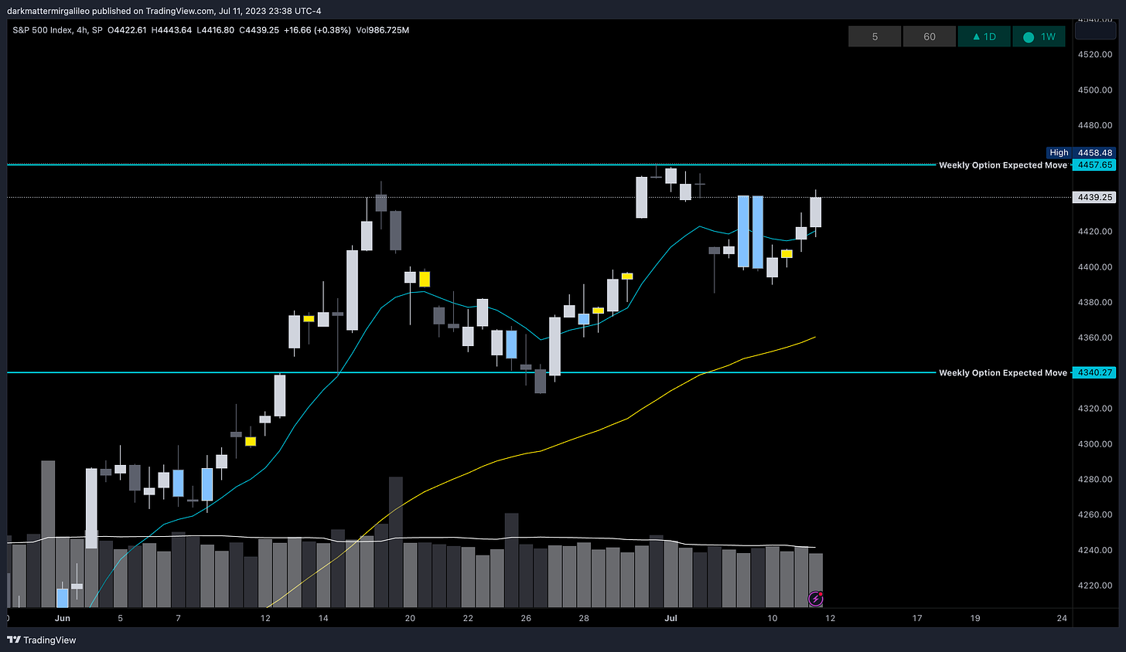The image size is (1126, 652).
Task: Click the low value L4416.80
Action: click(216, 30)
